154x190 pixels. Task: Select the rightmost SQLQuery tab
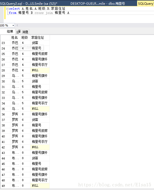[146, 3]
